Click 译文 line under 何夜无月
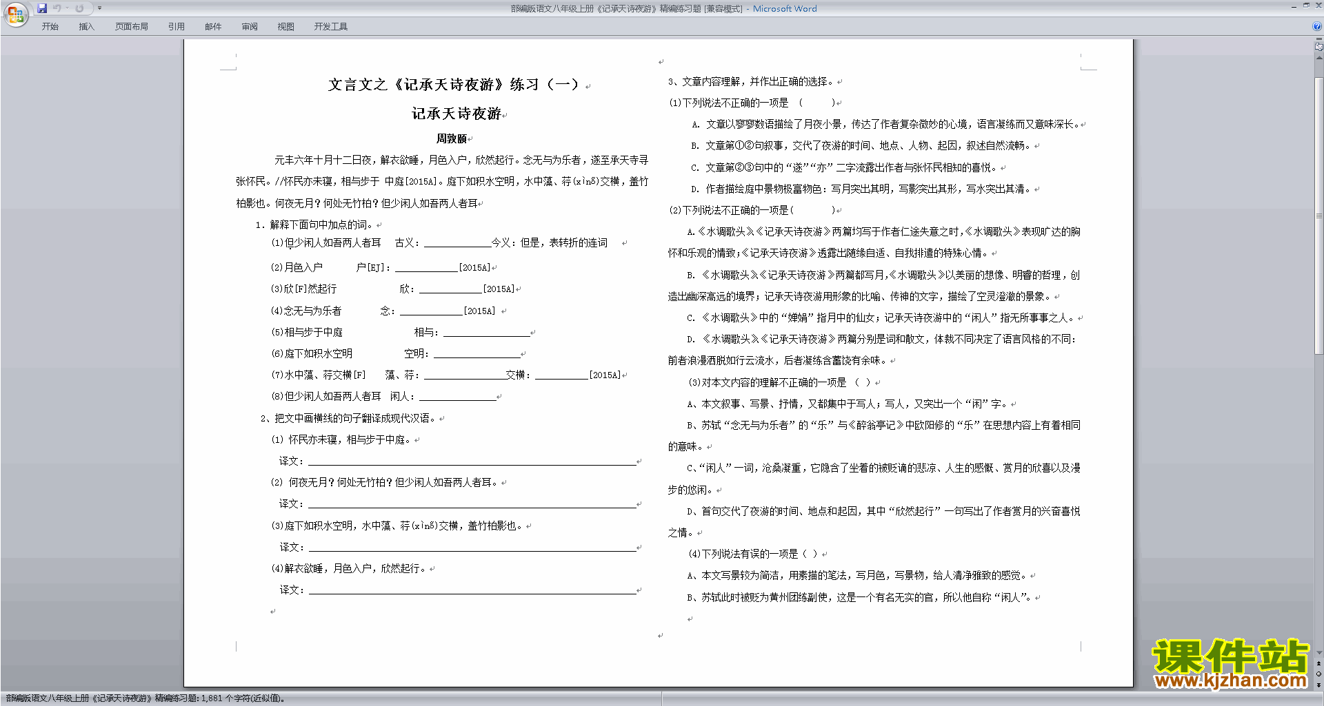The image size is (1324, 706). tap(472, 503)
